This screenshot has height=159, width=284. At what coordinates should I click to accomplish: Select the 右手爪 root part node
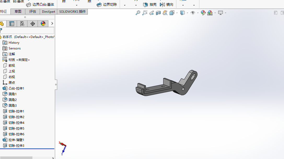pos(27,37)
